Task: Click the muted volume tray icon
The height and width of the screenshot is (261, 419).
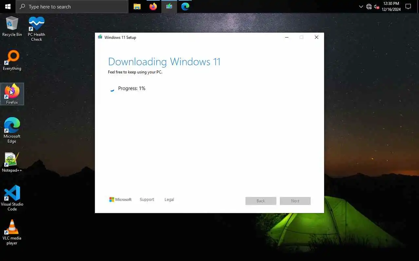Action: tap(376, 7)
